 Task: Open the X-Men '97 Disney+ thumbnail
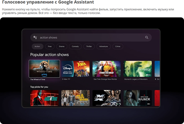point(75,69)
